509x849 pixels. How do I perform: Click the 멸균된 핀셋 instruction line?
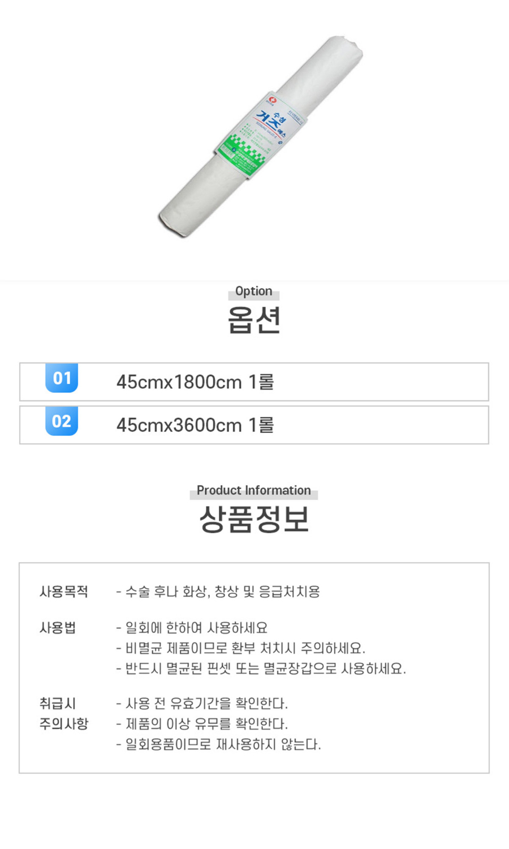(261, 668)
